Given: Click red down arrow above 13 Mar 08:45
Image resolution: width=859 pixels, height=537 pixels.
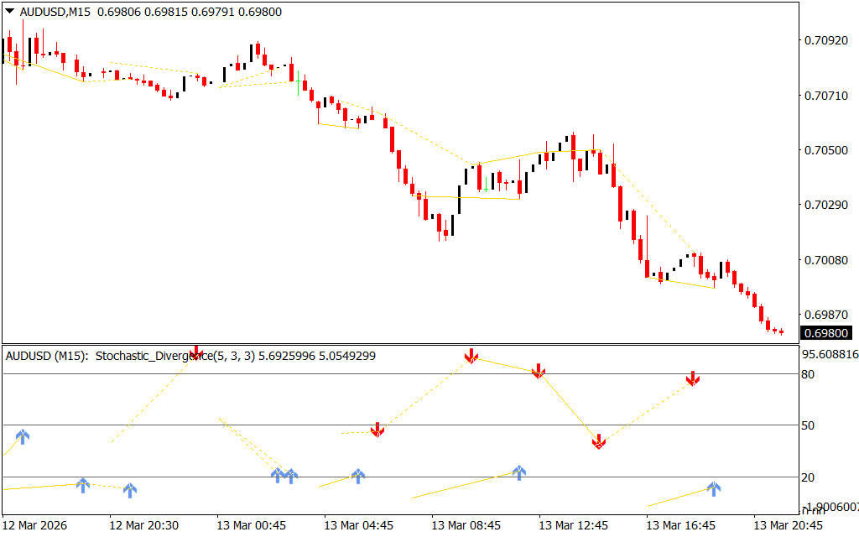Looking at the screenshot, I should (471, 356).
